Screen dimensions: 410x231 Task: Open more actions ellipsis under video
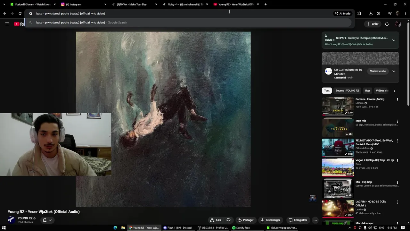315,220
